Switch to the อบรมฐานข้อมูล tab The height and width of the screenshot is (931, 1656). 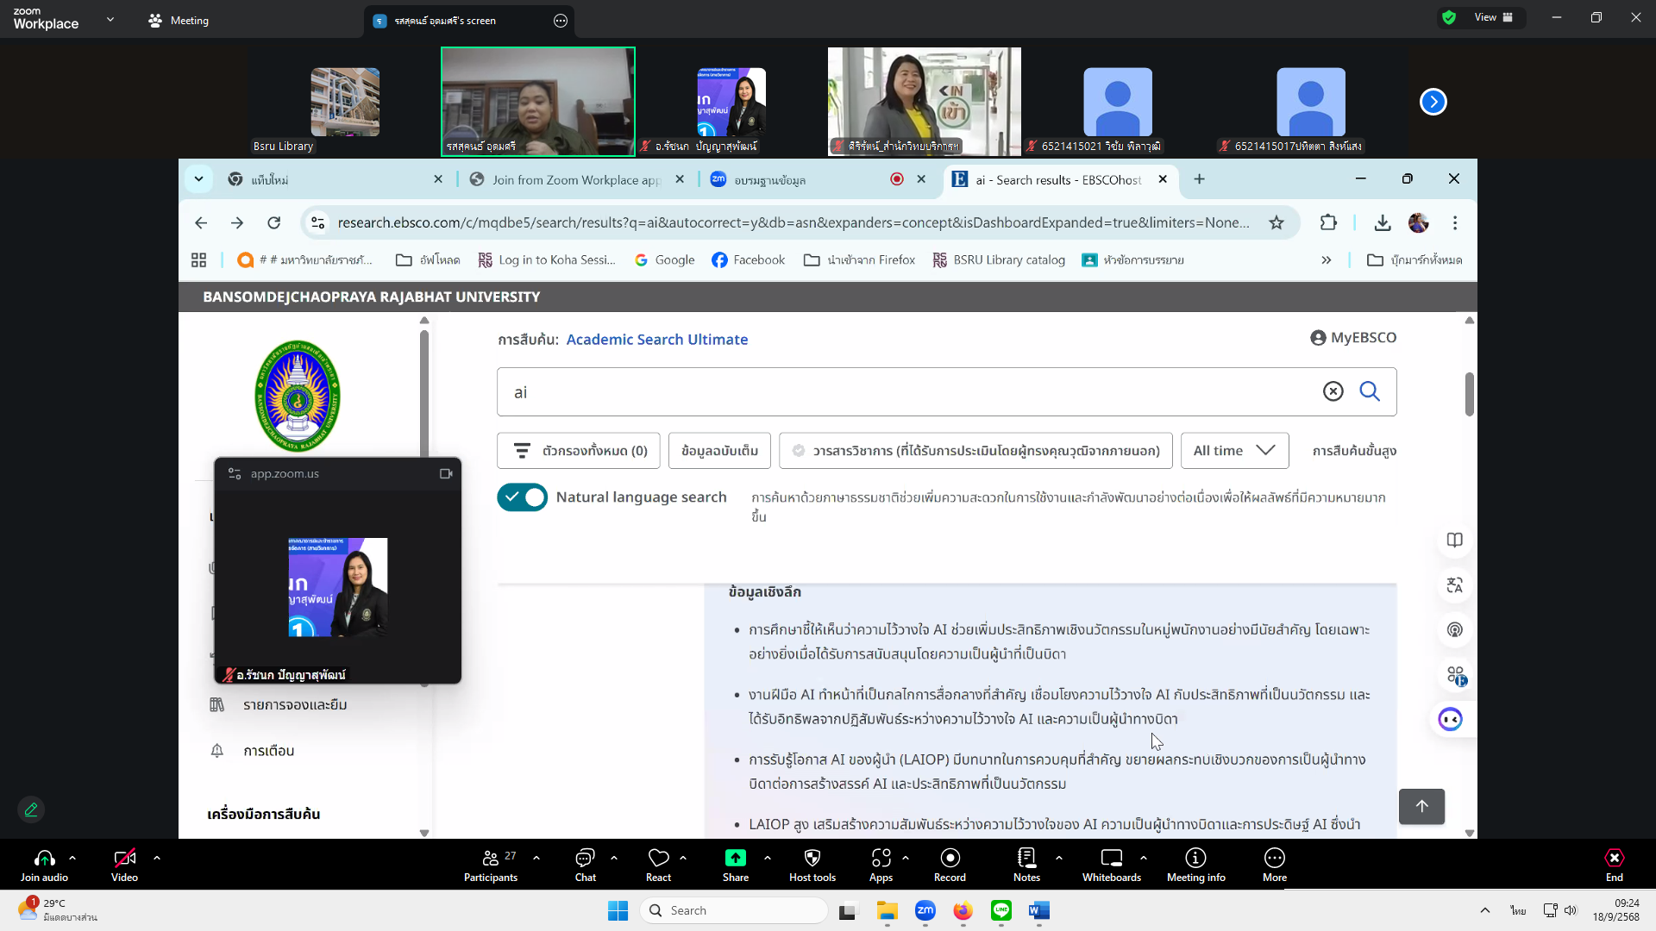click(768, 179)
